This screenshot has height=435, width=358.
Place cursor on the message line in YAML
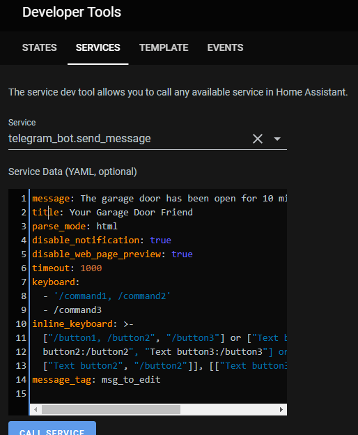pyautogui.click(x=159, y=199)
